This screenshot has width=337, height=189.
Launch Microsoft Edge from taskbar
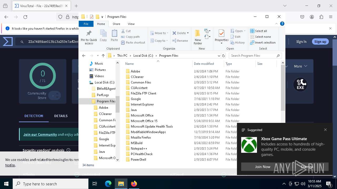(x=108, y=184)
